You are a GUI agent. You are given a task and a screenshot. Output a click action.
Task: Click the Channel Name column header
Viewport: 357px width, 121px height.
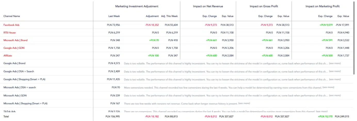(x=12, y=16)
